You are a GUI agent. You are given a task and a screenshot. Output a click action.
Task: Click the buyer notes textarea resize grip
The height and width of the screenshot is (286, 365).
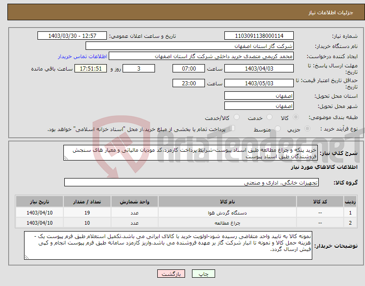pyautogui.click(x=27, y=257)
